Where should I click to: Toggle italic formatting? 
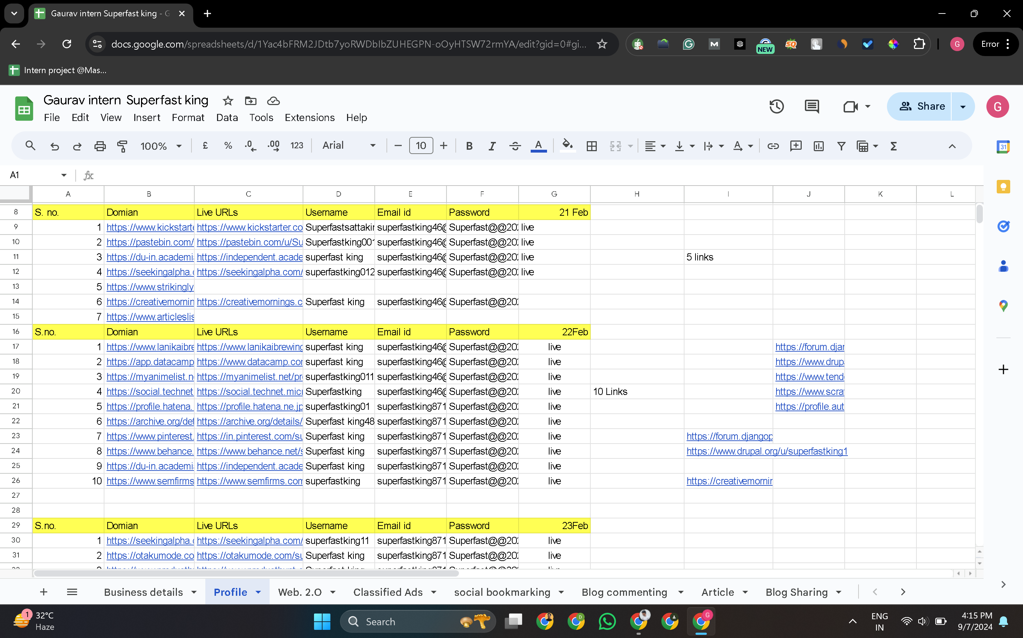(492, 146)
